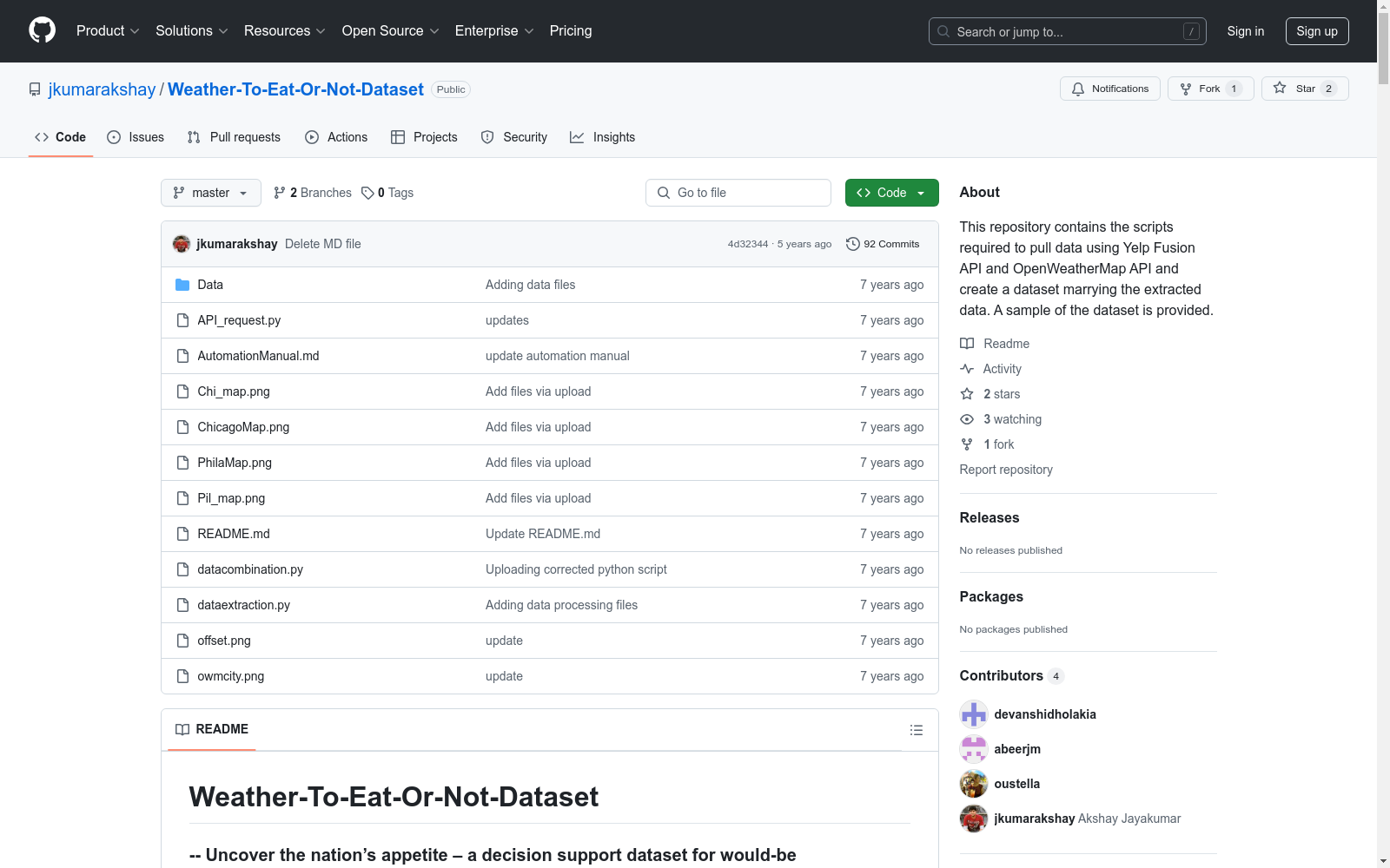
Task: Open the jkumarakshay owner link
Action: (x=102, y=89)
